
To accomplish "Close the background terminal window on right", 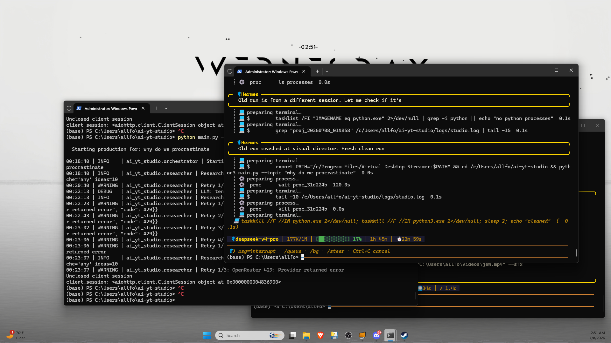I will 598,125.
